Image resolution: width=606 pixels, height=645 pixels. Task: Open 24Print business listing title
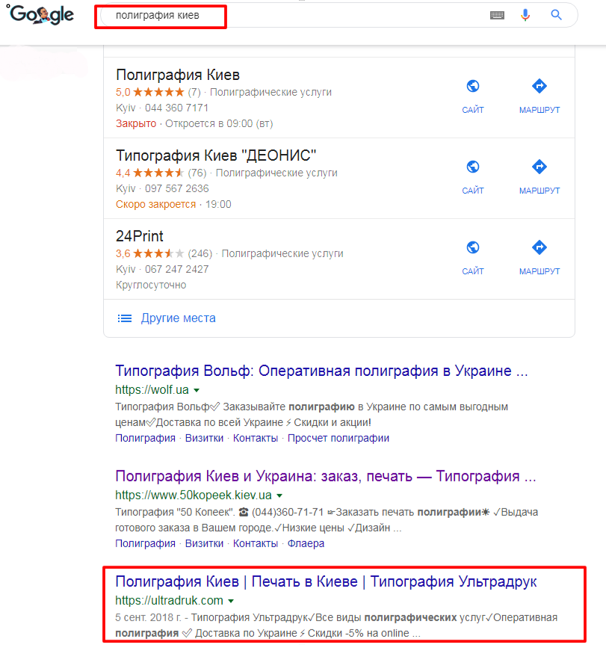click(x=140, y=236)
